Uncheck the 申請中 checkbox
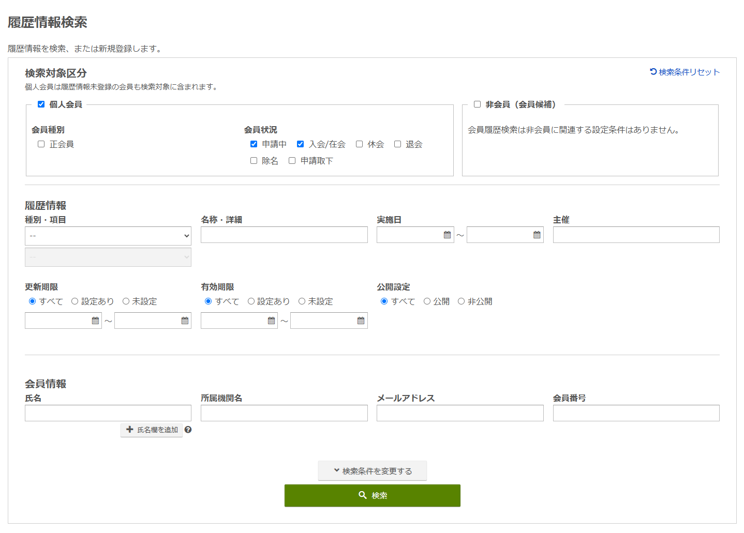Screen dimensions: 744x533 coord(254,144)
